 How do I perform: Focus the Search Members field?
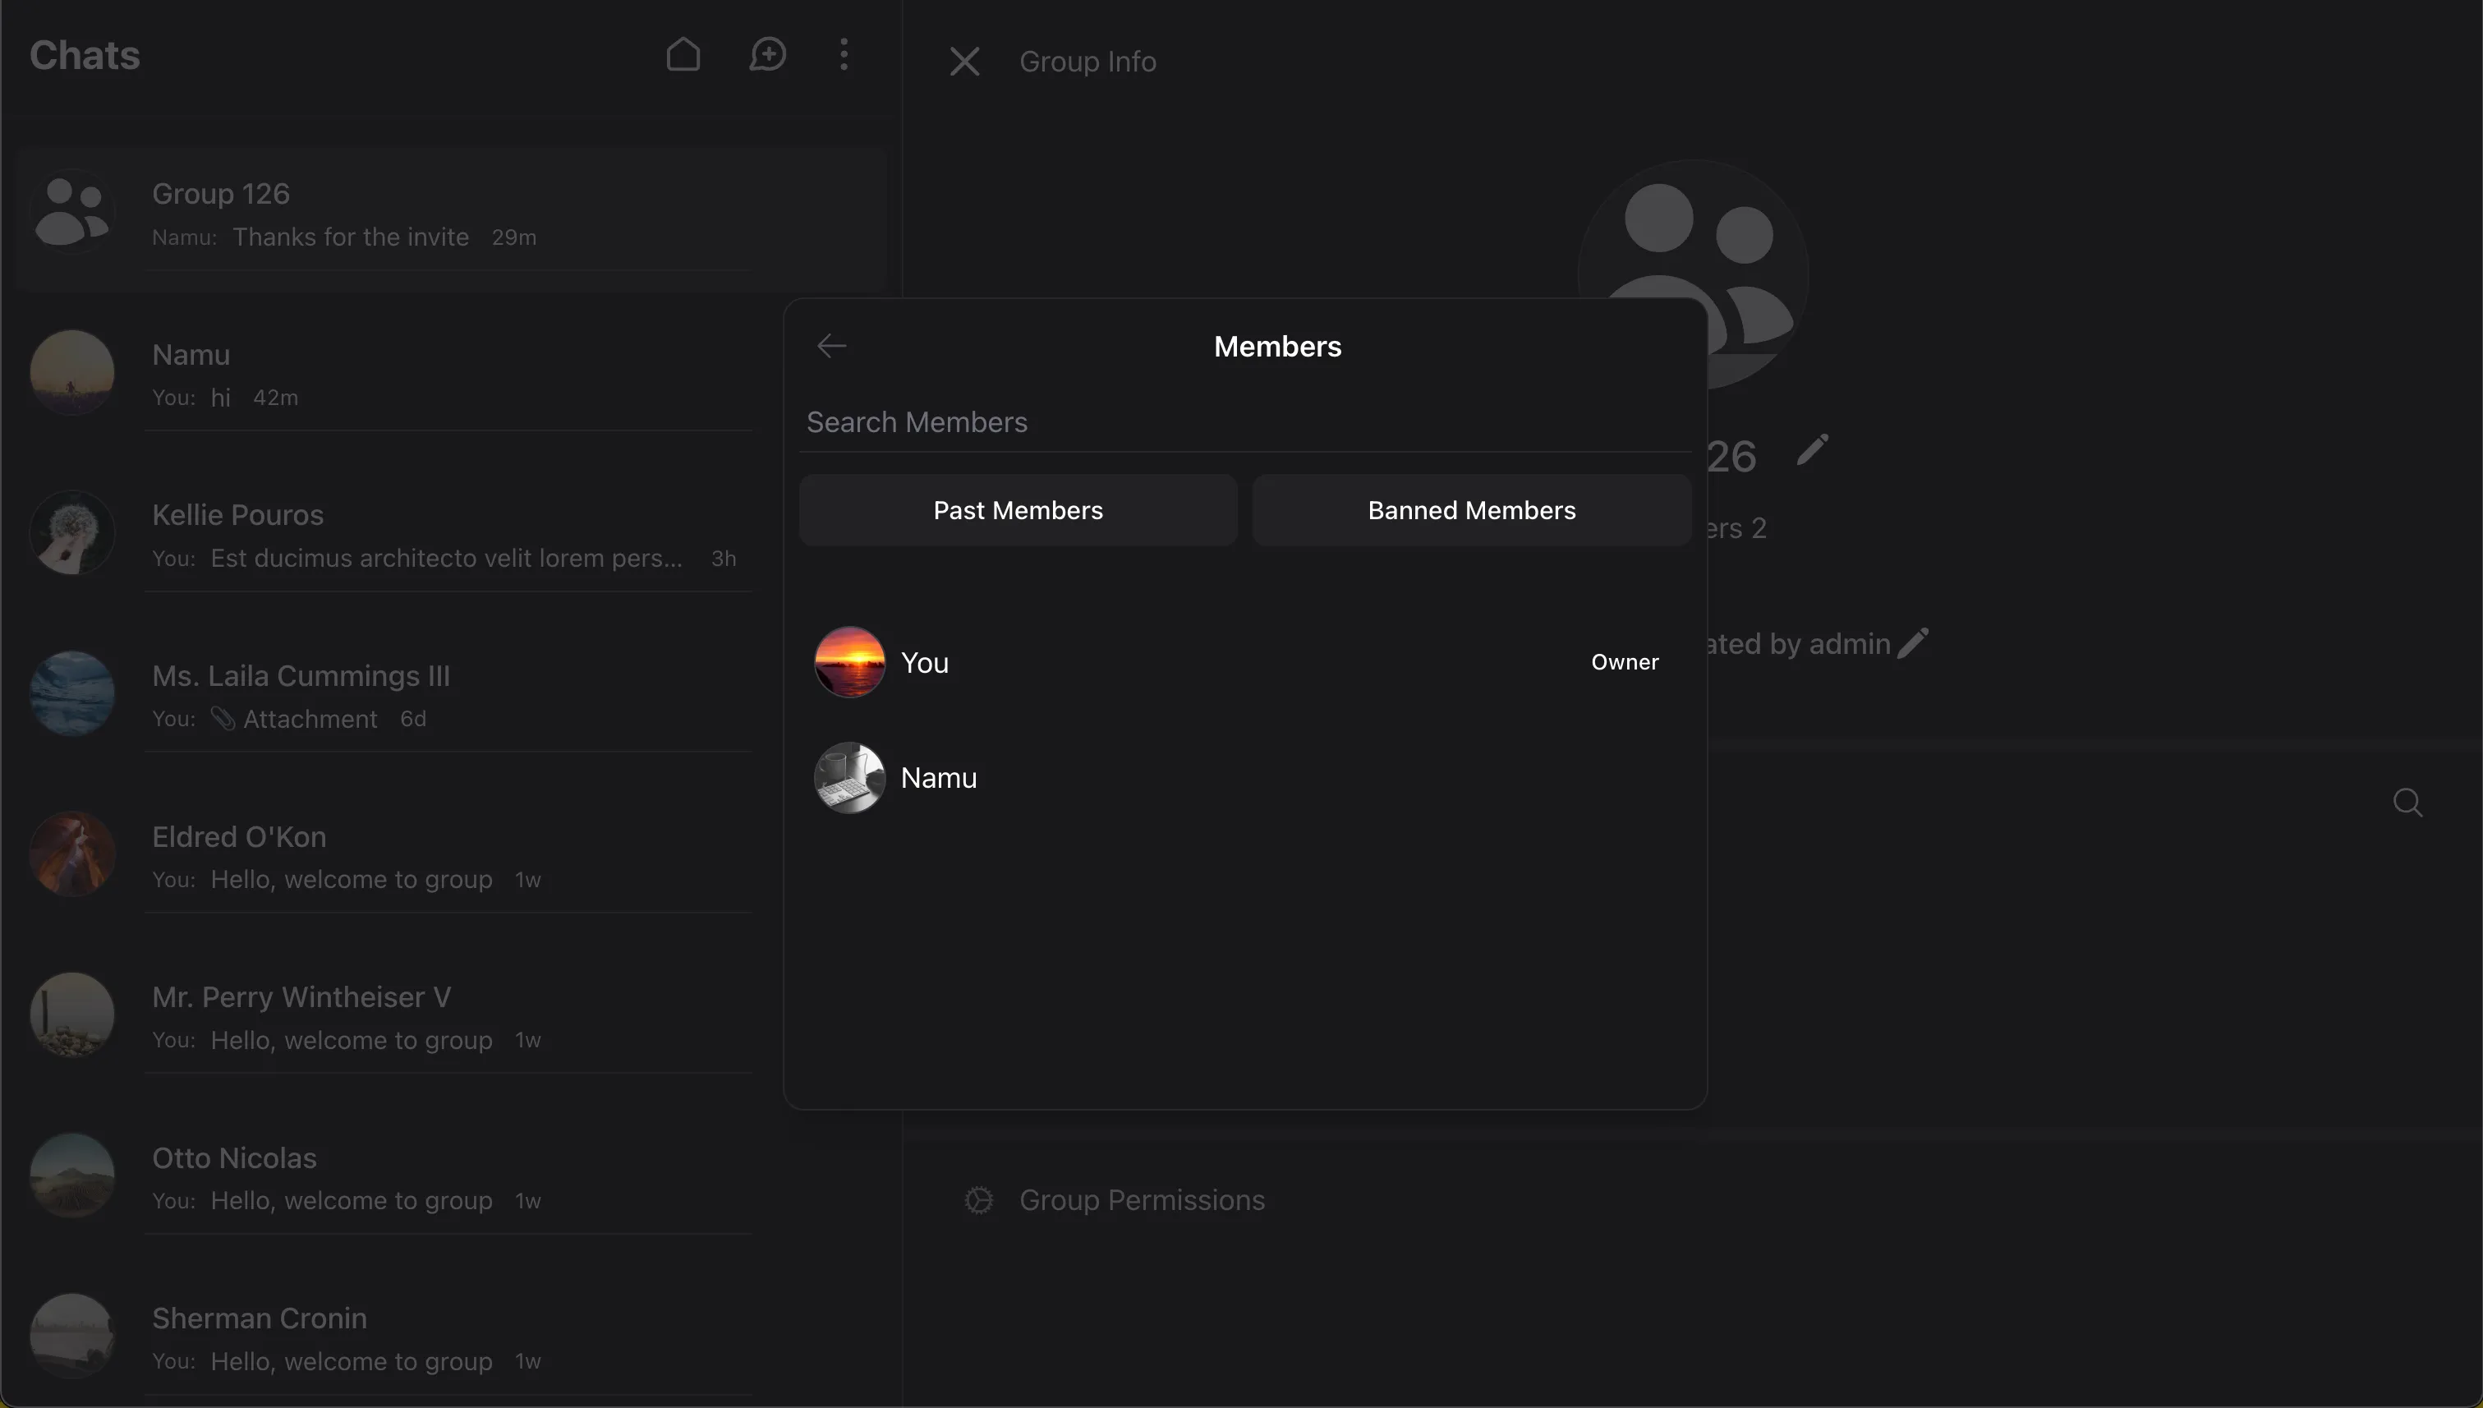[x=1245, y=422]
